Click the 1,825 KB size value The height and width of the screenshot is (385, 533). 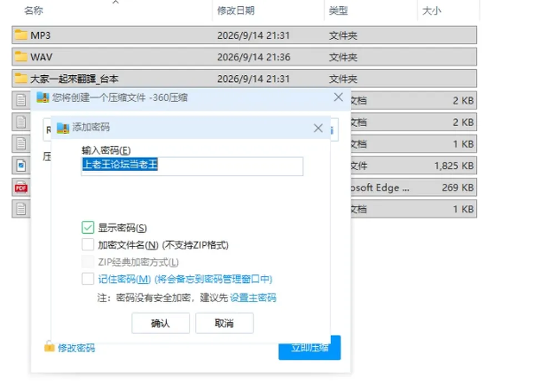click(454, 166)
